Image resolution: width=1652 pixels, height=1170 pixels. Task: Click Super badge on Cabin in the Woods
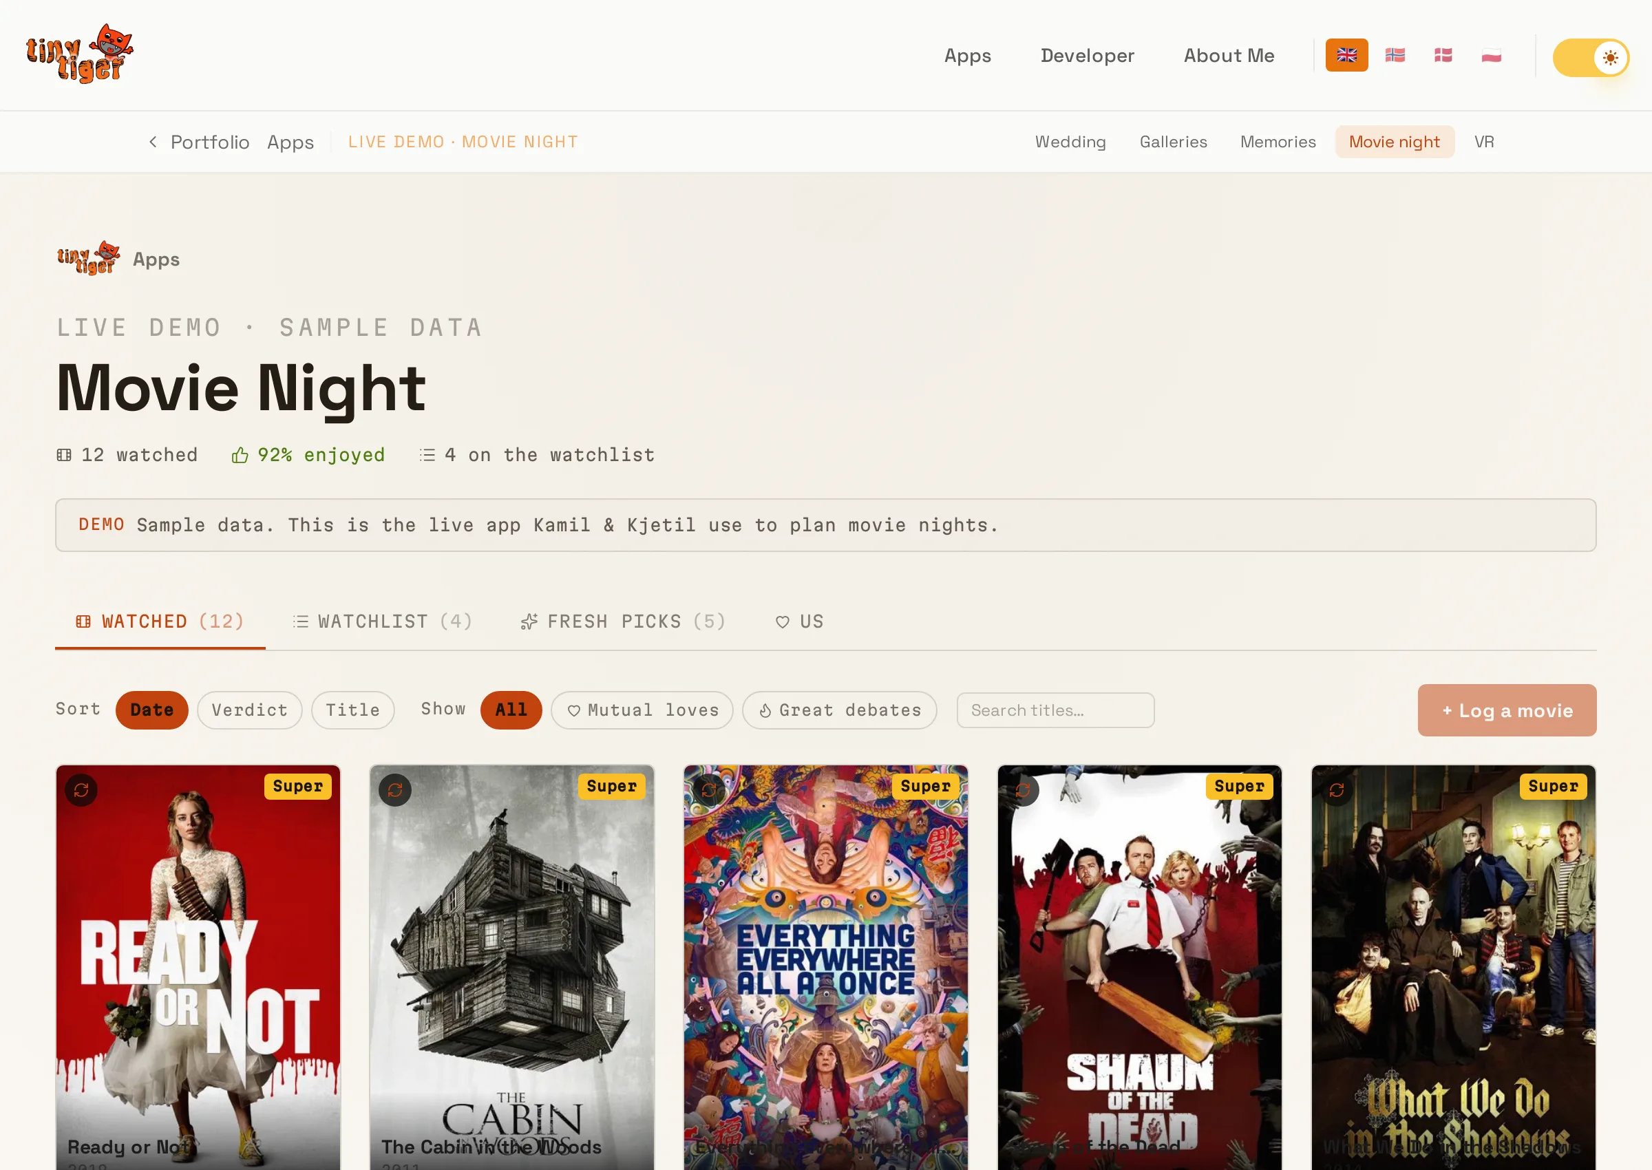pyautogui.click(x=611, y=786)
